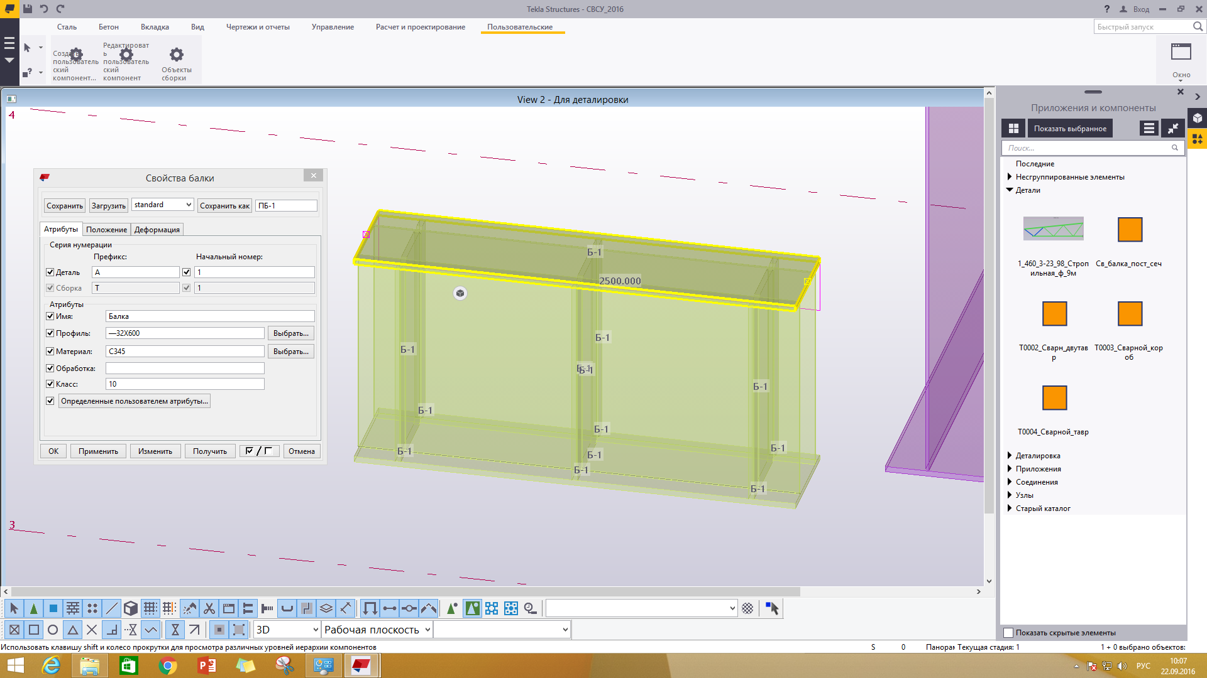Click the save icon in the title bar
This screenshot has height=678, width=1207.
[x=28, y=9]
